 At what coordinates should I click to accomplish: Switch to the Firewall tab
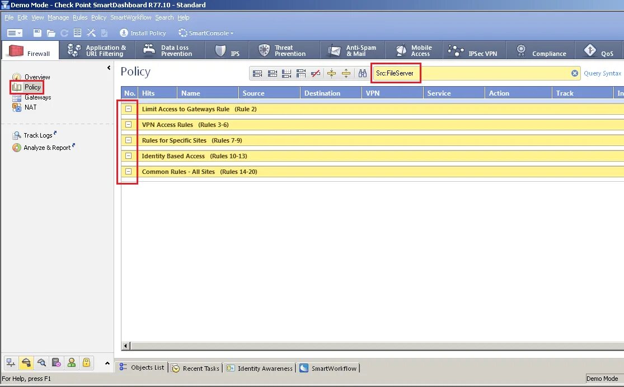coord(30,50)
